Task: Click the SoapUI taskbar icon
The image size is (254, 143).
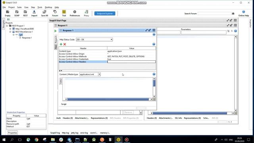Action: [x=118, y=139]
